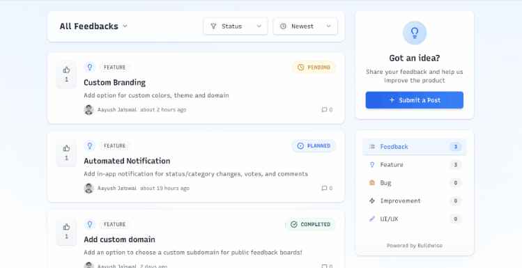This screenshot has height=268, width=522.
Task: Open the Powered by Buildwise link
Action: pyautogui.click(x=415, y=246)
